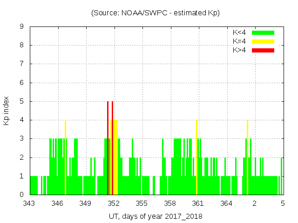The image size is (298, 223).
Task: Select the K<4 legend text label
Action: click(x=239, y=33)
